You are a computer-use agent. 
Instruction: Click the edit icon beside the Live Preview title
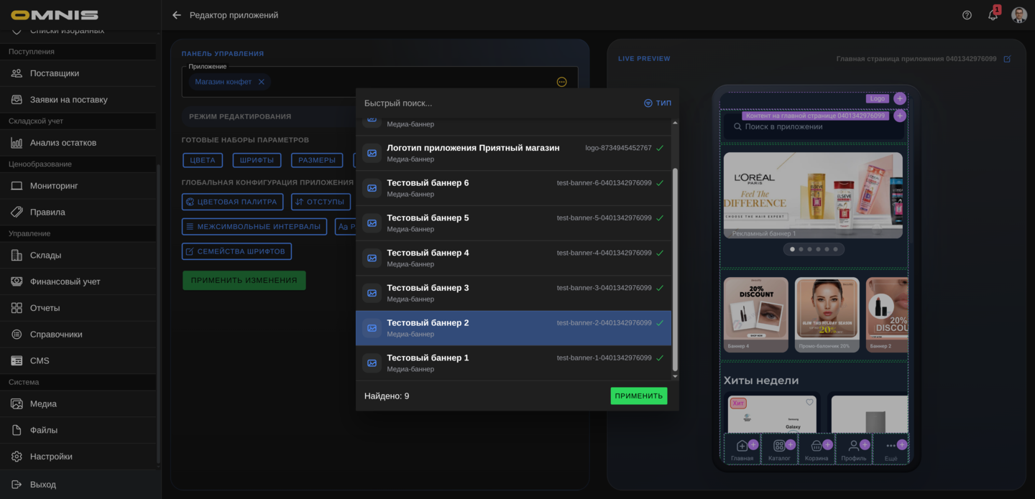(x=1007, y=59)
